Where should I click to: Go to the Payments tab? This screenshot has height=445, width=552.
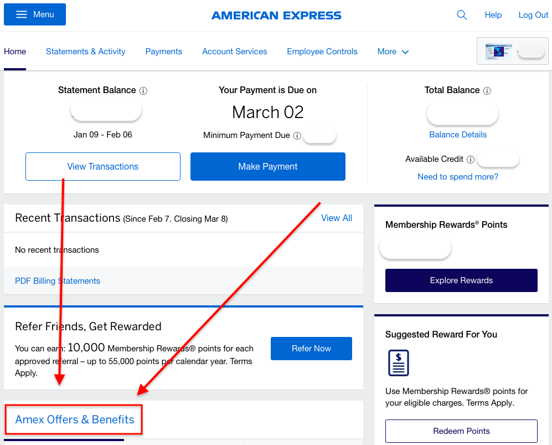[x=164, y=52]
